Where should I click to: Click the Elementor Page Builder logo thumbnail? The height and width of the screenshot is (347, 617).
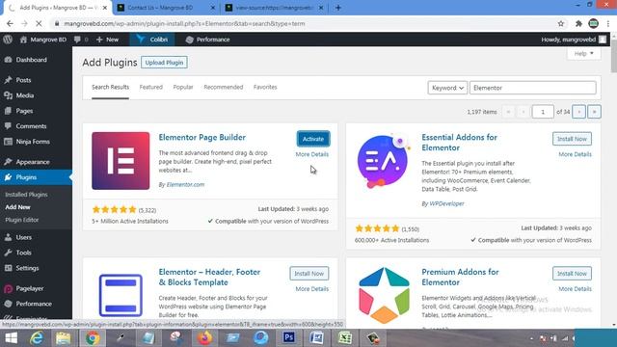[x=121, y=161]
